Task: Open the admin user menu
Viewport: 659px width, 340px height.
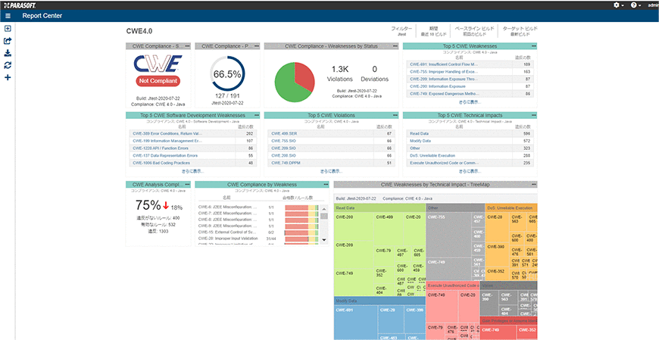Action: [653, 5]
